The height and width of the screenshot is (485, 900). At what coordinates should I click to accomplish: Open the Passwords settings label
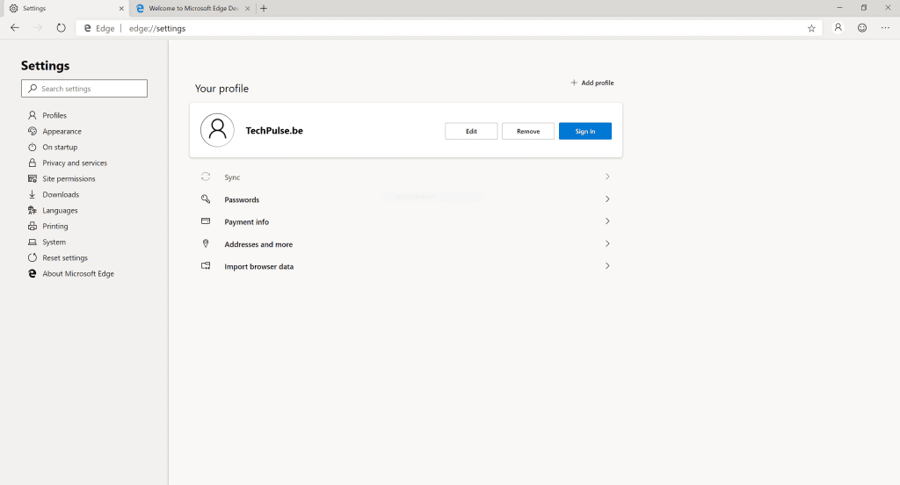point(242,199)
